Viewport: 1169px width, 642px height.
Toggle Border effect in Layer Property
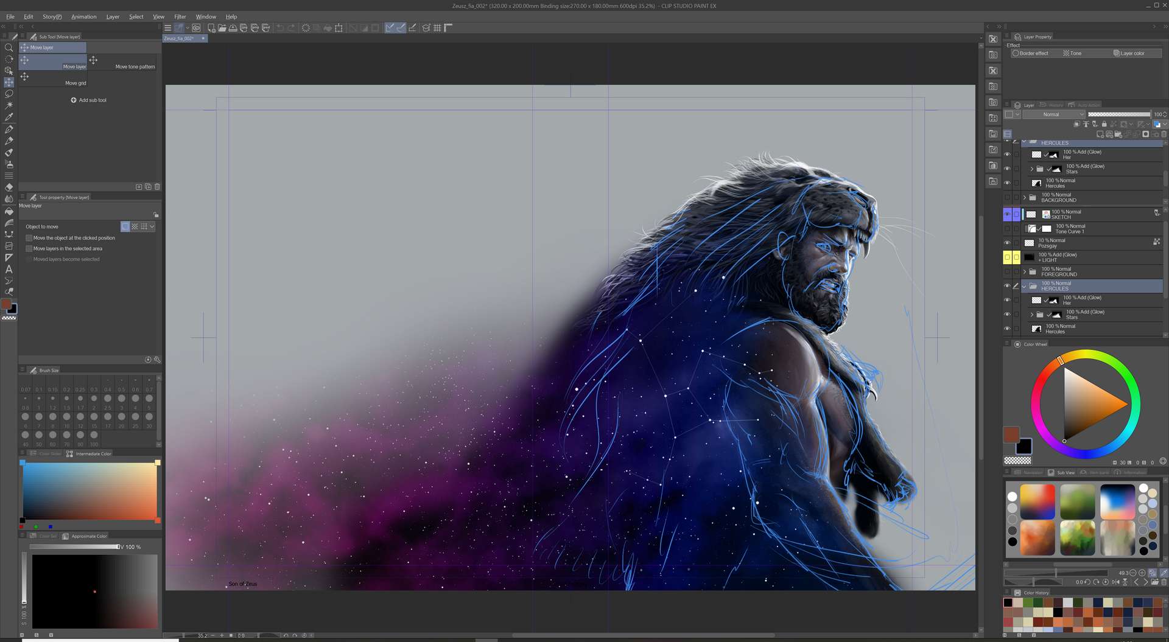click(1030, 54)
